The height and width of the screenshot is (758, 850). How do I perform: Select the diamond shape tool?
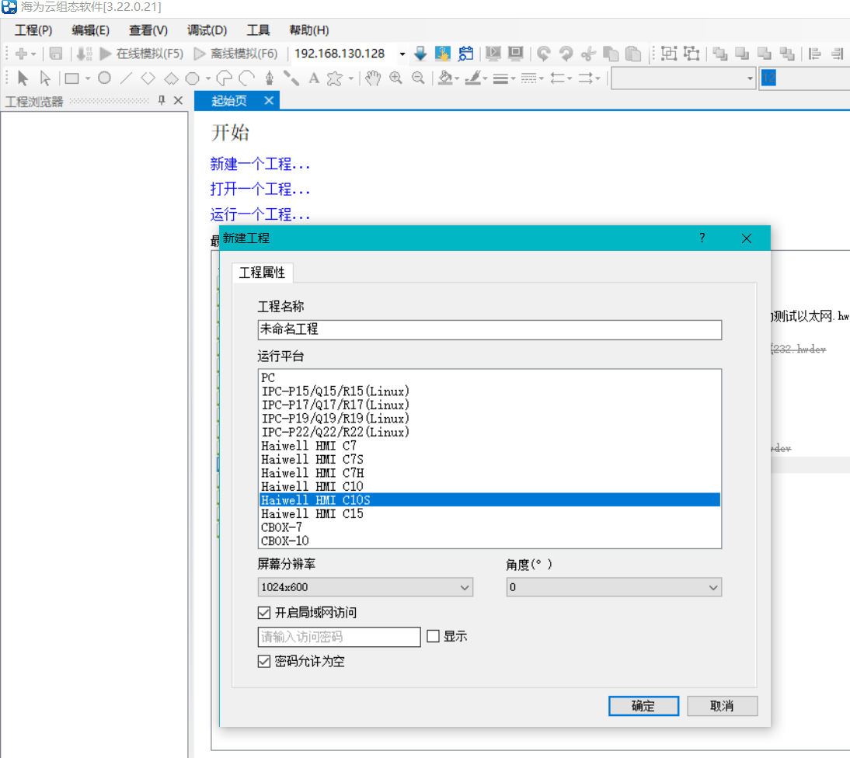pyautogui.click(x=148, y=78)
